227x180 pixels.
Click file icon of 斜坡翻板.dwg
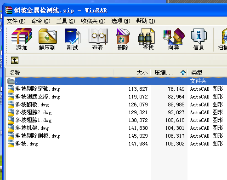click(11, 105)
